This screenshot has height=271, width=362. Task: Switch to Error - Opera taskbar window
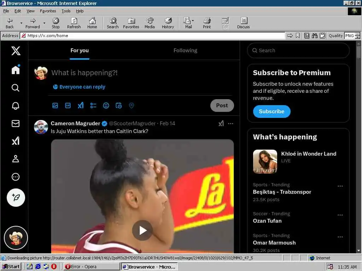[x=92, y=267]
